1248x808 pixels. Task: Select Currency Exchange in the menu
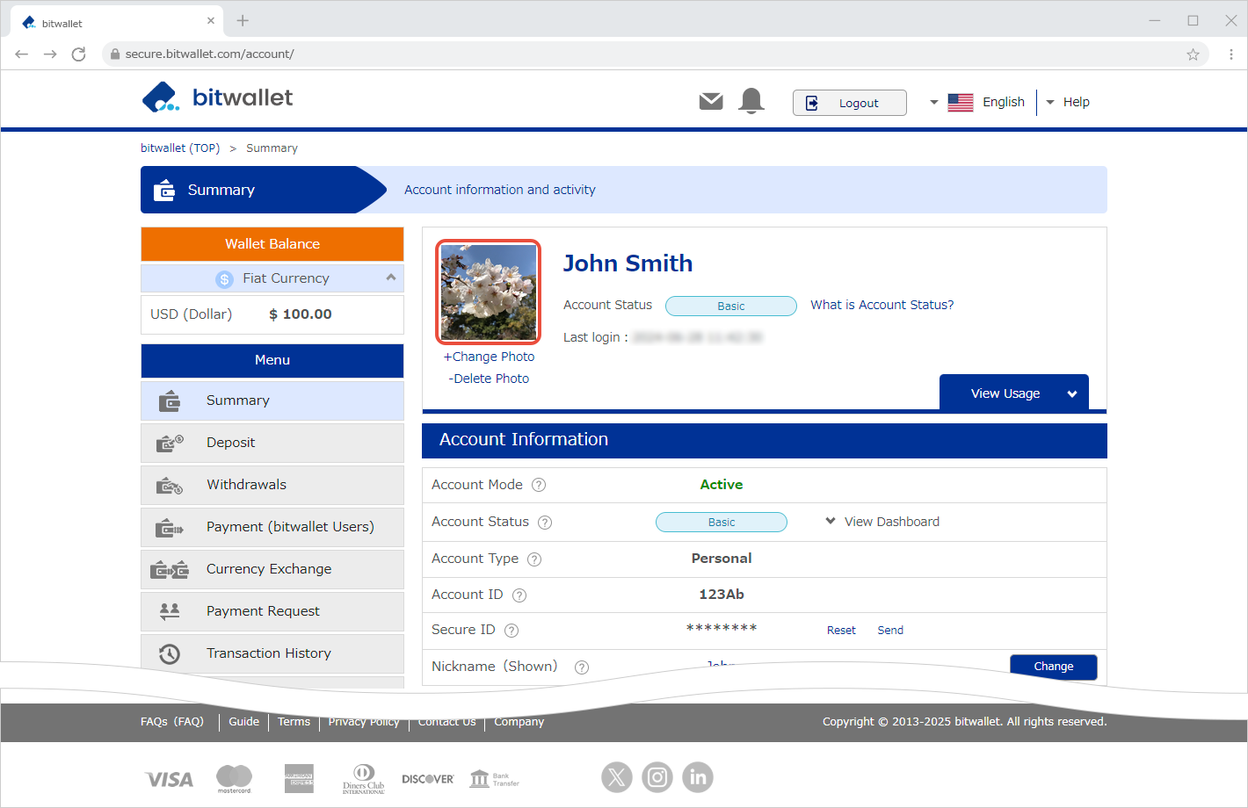pyautogui.click(x=272, y=569)
